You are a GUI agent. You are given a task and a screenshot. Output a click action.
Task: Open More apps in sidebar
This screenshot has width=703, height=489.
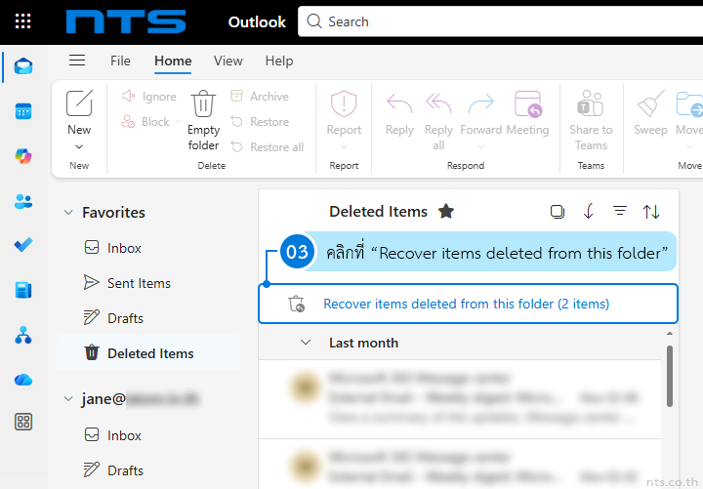tap(23, 422)
